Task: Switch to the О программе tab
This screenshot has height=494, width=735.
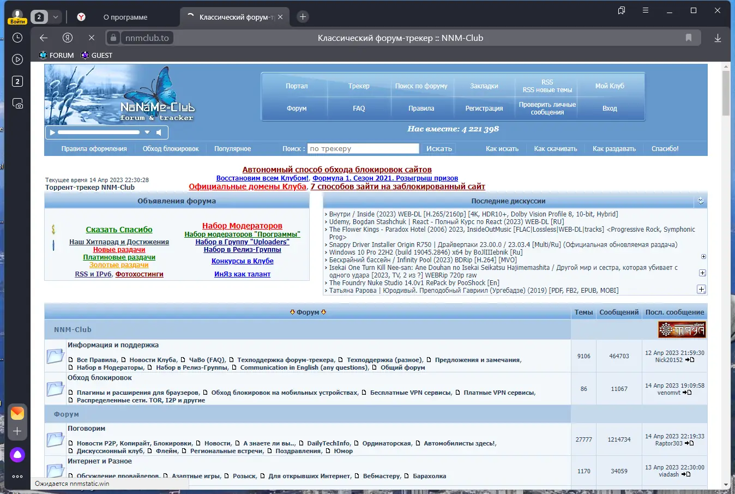Action: (x=125, y=17)
